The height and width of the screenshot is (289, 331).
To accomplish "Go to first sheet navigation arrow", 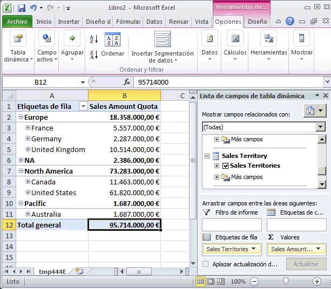I will coord(6,272).
